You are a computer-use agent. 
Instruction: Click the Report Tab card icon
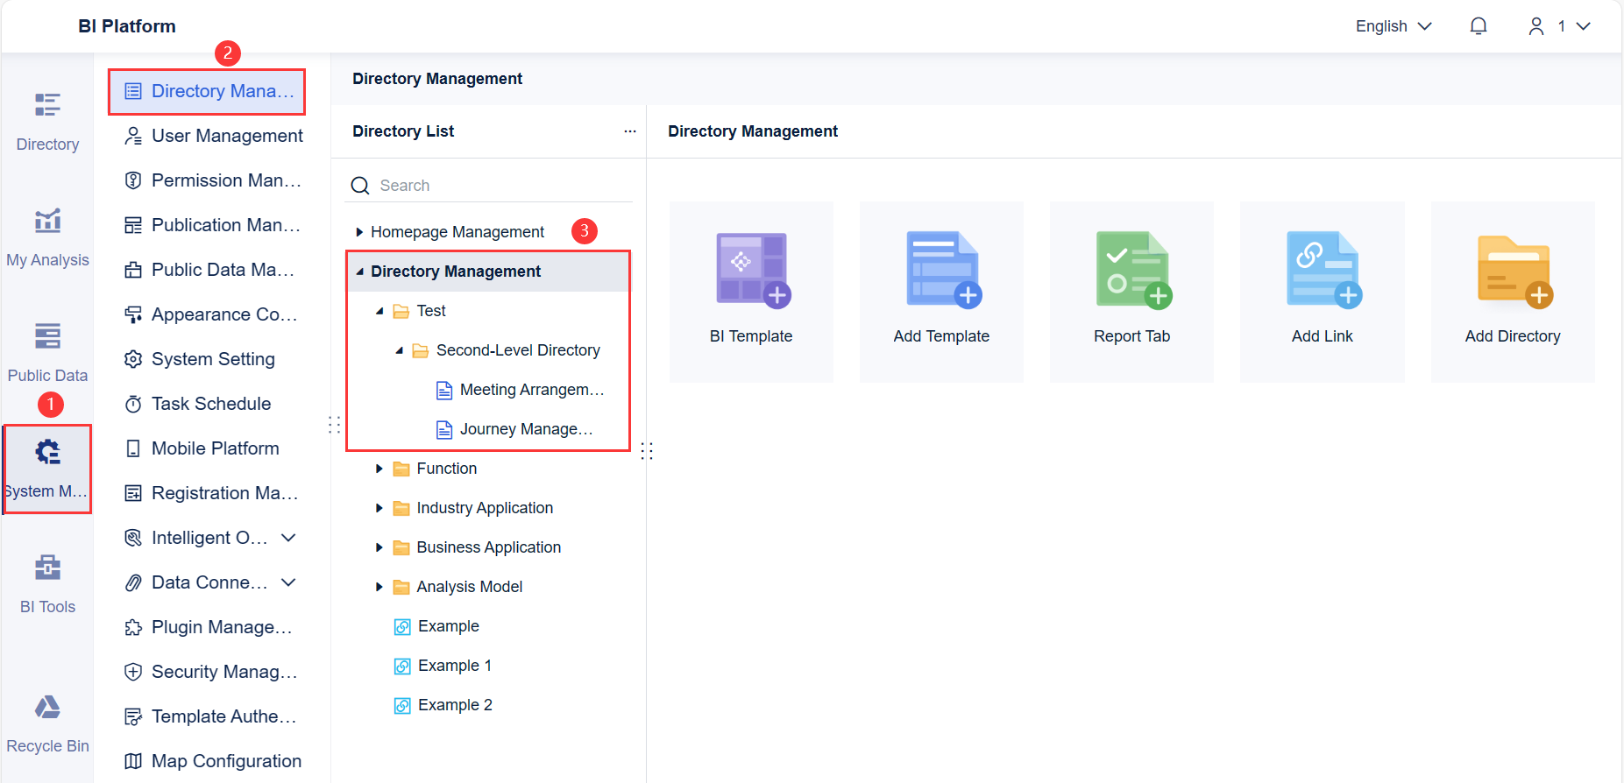pos(1133,270)
